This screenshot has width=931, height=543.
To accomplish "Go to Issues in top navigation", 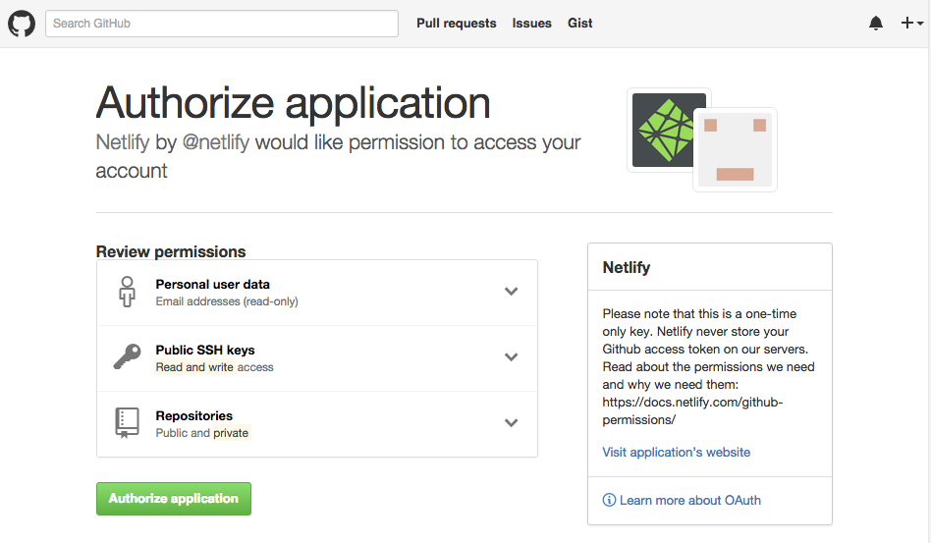I will (x=531, y=24).
